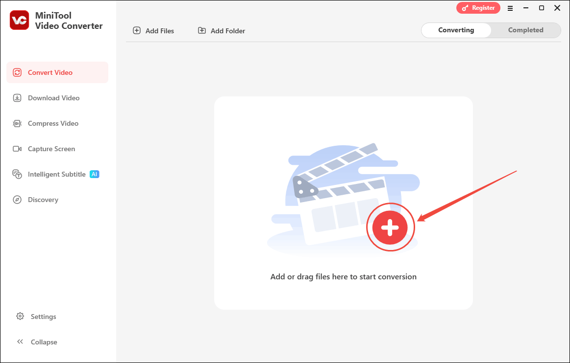Click the Add Folder label
The height and width of the screenshot is (363, 570).
tap(227, 30)
